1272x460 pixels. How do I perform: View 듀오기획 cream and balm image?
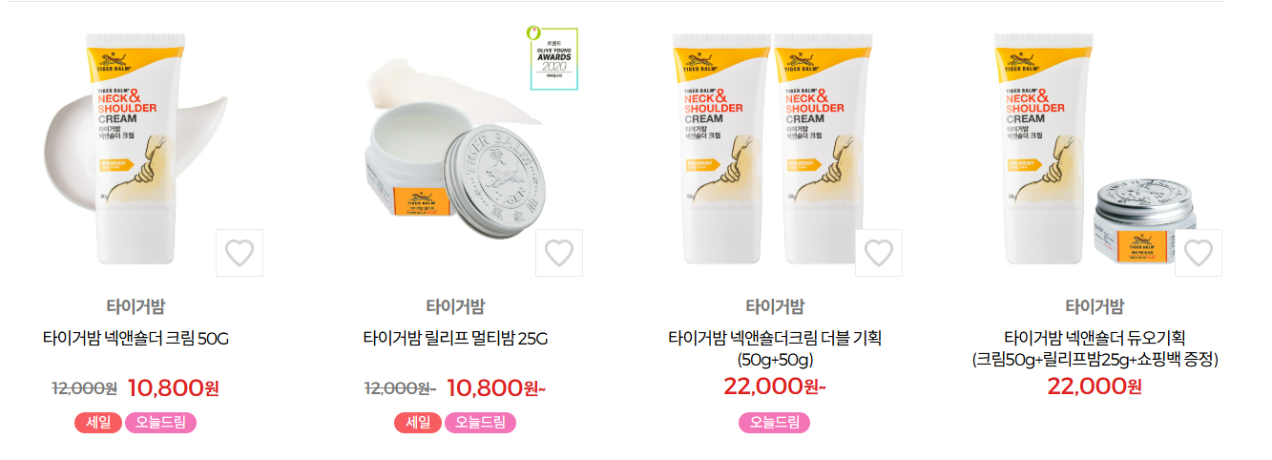(1094, 150)
